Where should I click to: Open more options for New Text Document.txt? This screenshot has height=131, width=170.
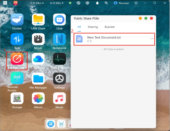tap(152, 39)
